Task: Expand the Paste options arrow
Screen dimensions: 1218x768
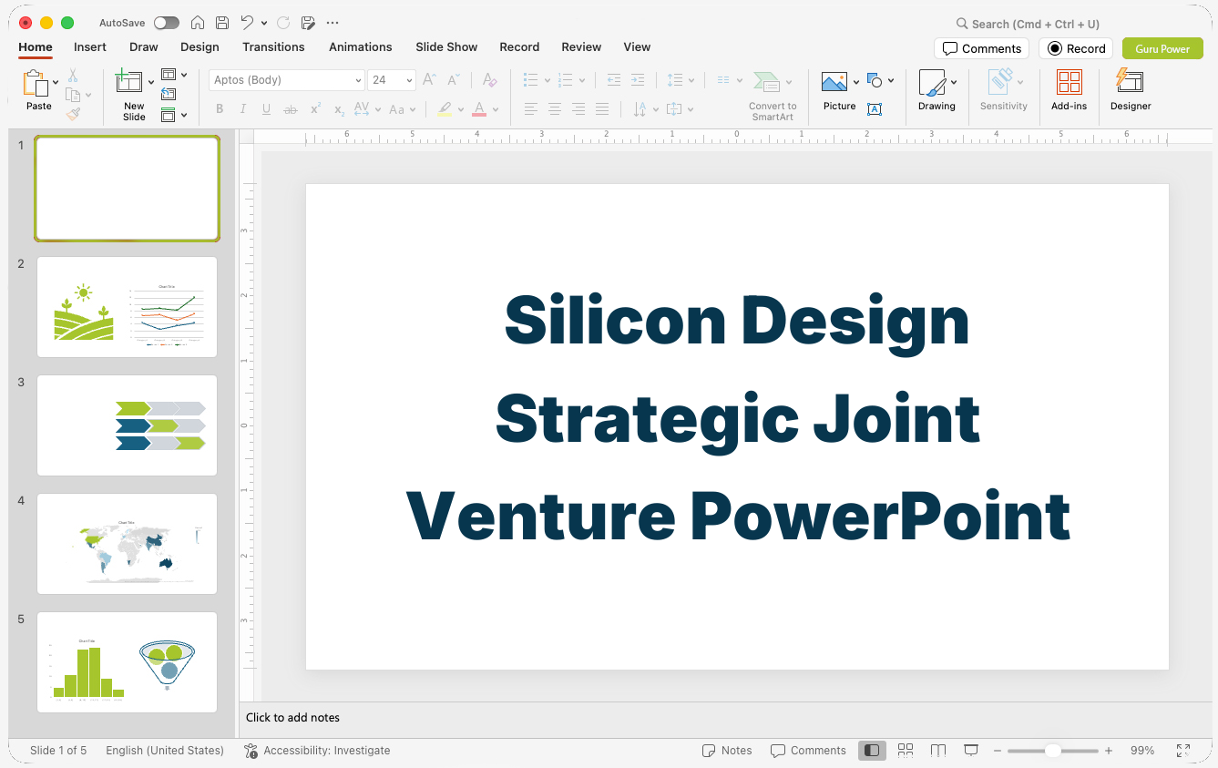Action: click(56, 83)
